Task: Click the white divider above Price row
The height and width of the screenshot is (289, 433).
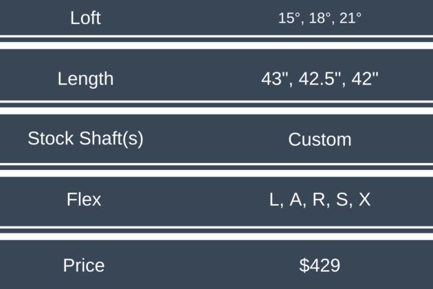Action: tap(216, 232)
